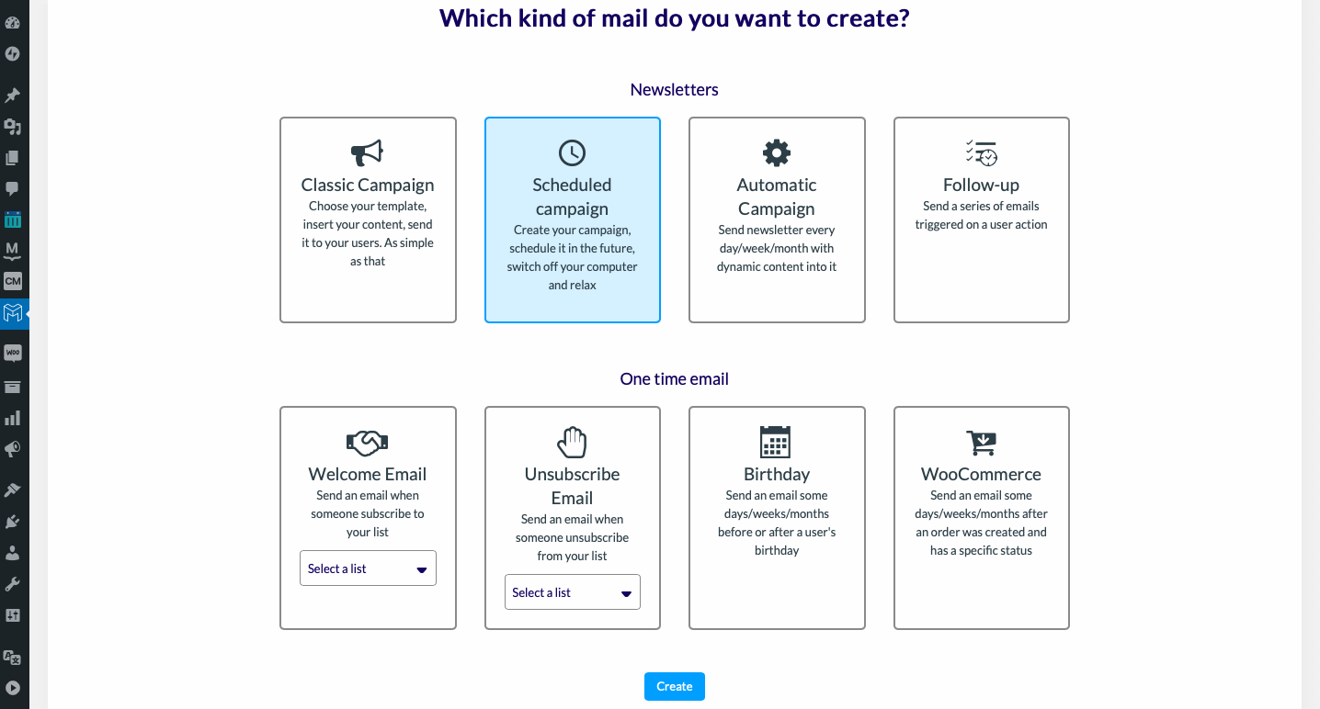Select the Classic Campaign megaphone card
The width and height of the screenshot is (1320, 709).
tap(368, 219)
